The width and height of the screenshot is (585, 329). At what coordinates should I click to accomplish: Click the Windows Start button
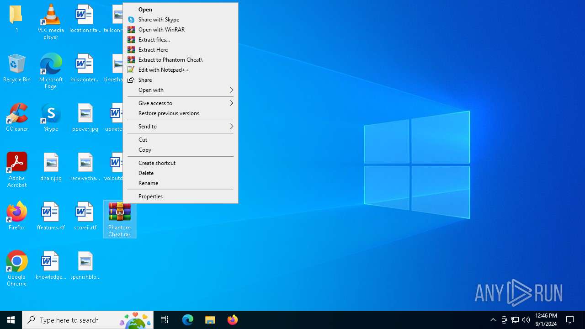[11, 320]
